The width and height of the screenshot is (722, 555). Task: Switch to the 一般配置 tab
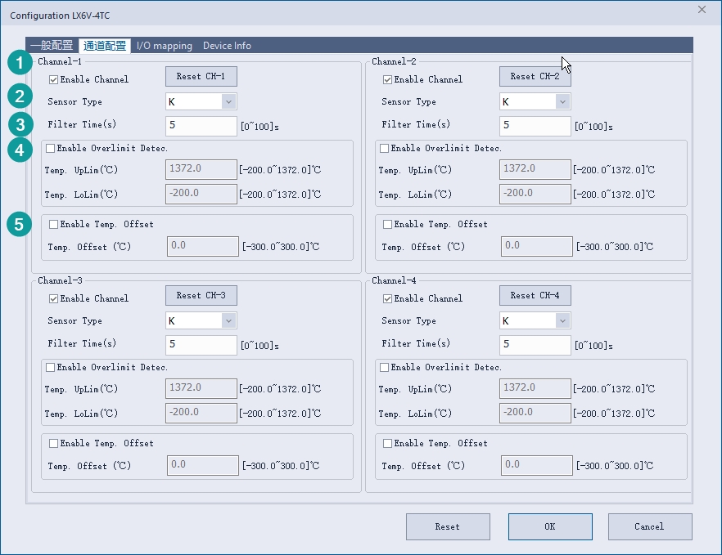click(x=52, y=46)
